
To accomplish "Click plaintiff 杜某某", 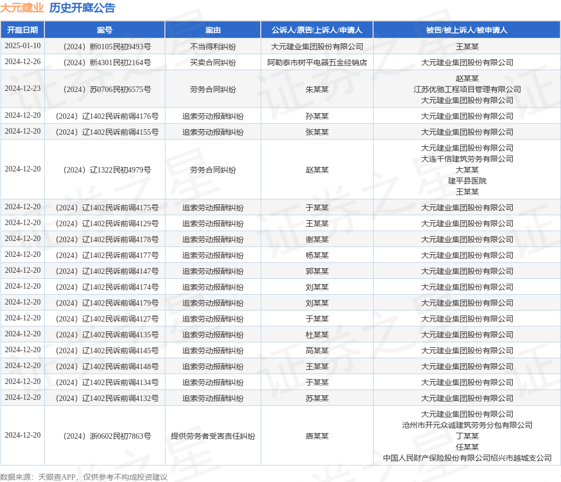I will pyautogui.click(x=317, y=335).
